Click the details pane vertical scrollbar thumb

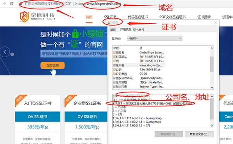pos(212,109)
